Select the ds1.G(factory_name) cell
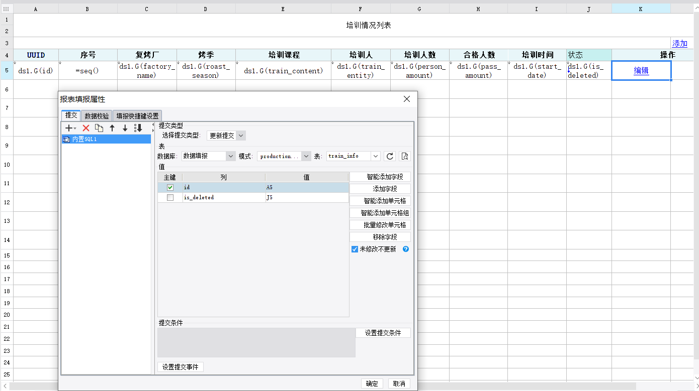Image resolution: width=699 pixels, height=391 pixels. (x=147, y=71)
